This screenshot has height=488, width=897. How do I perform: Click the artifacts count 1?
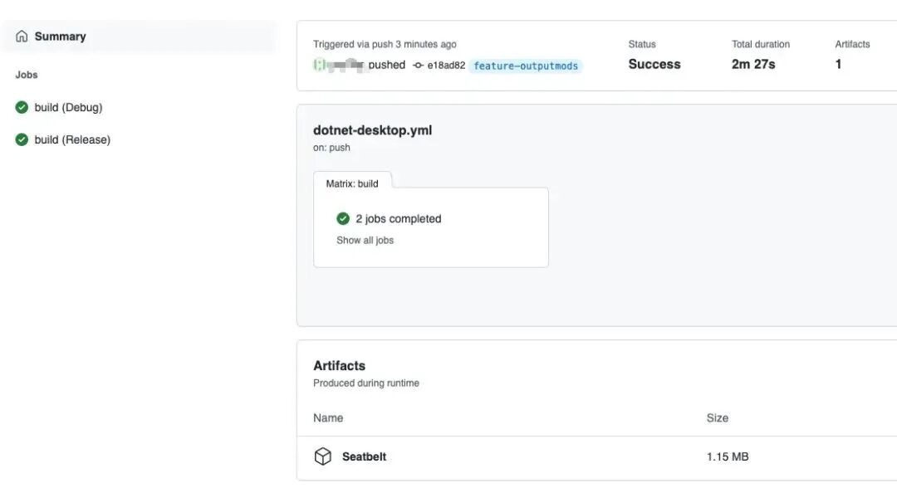[x=838, y=64]
